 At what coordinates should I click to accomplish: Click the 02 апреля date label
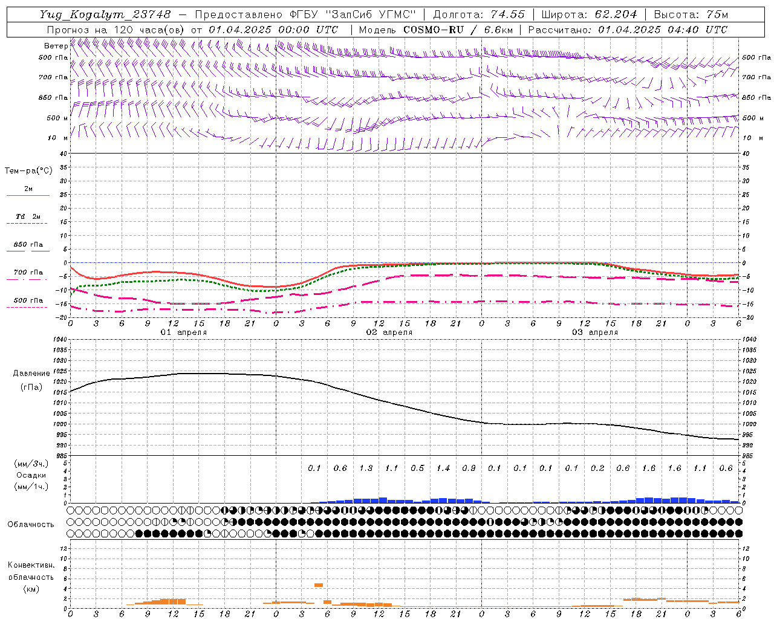tap(389, 332)
